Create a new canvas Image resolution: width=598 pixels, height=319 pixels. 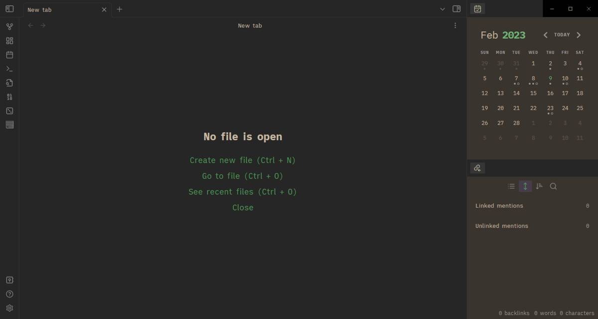(x=9, y=40)
